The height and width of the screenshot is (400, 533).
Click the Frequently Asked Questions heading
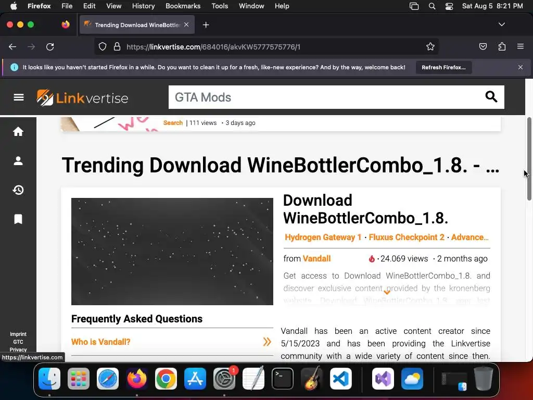(x=137, y=319)
